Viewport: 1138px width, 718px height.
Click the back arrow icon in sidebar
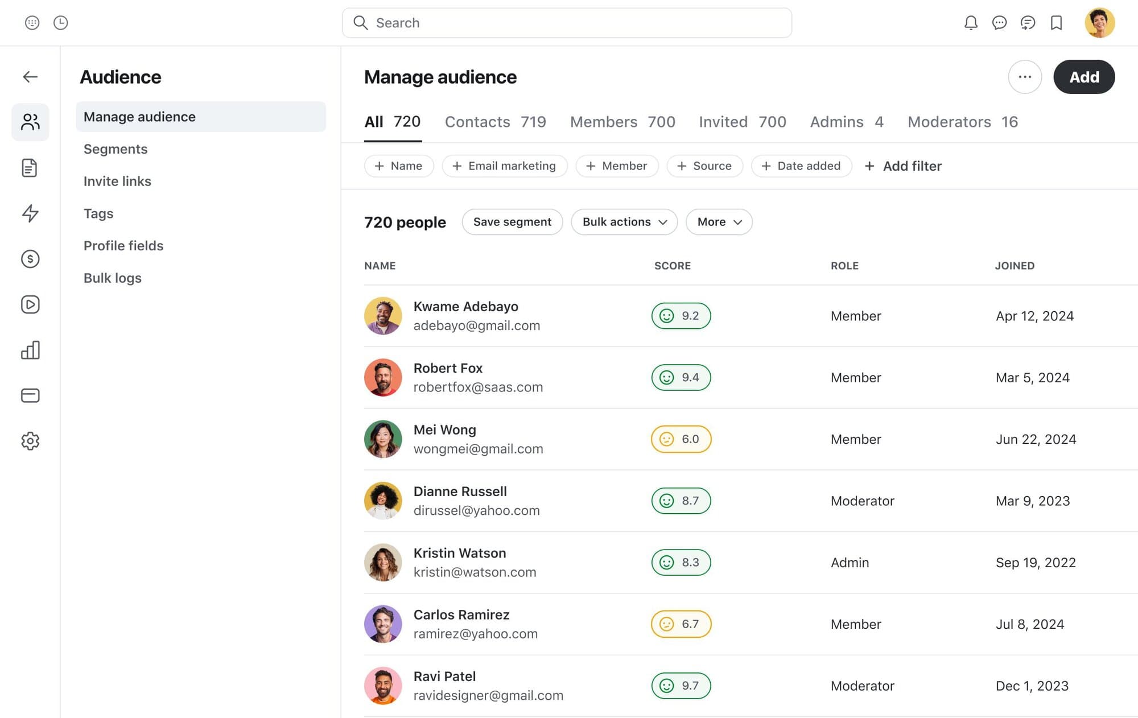(30, 77)
